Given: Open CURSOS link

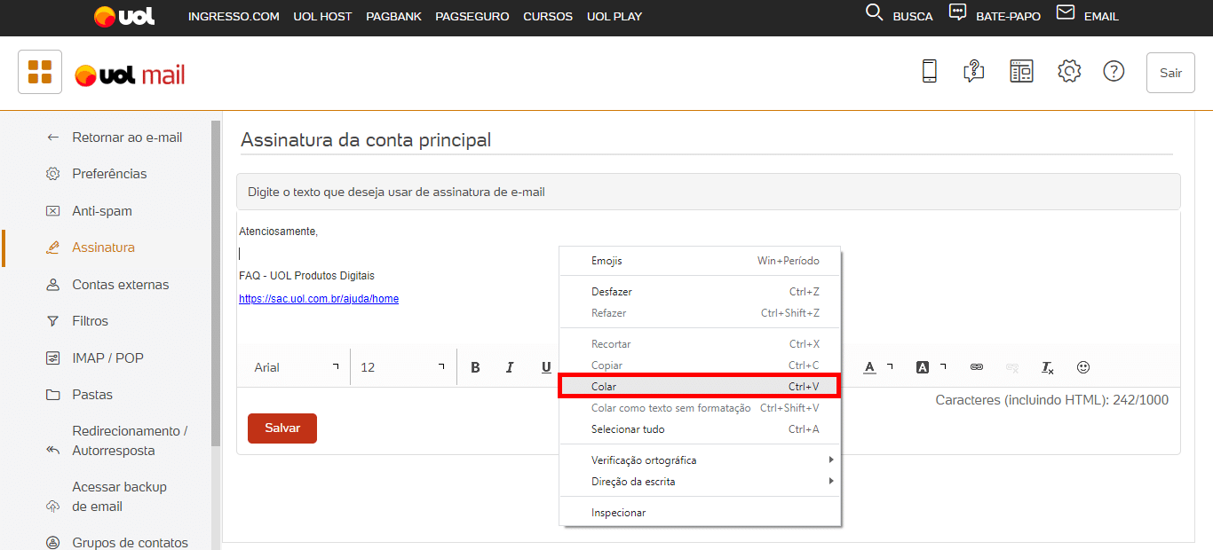Looking at the screenshot, I should click(x=548, y=17).
